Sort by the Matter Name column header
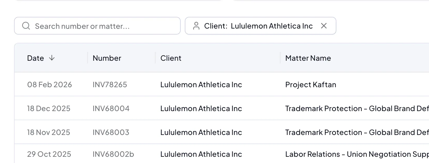429x163 pixels. pyautogui.click(x=308, y=58)
